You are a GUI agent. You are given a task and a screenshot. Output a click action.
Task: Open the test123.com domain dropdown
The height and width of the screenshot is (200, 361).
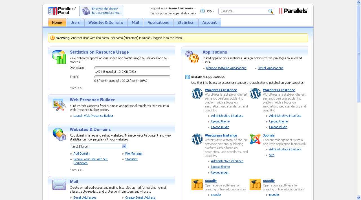point(124,146)
